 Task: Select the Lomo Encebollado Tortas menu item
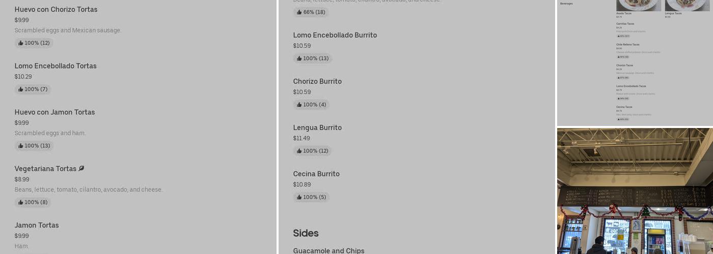click(56, 66)
